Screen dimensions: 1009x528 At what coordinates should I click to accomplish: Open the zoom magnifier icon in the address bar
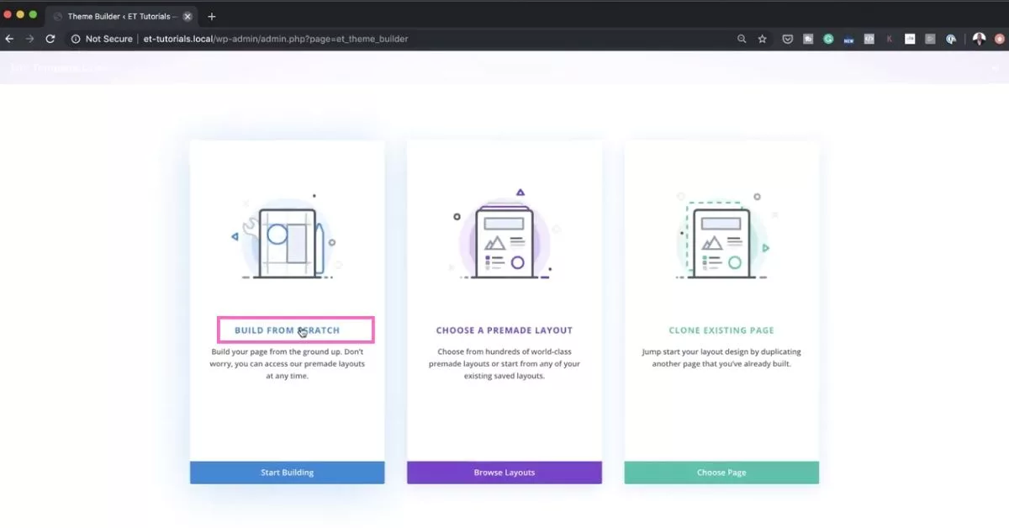pos(742,39)
